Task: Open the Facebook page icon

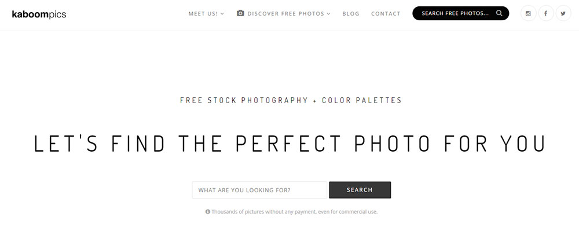Action: click(x=545, y=13)
